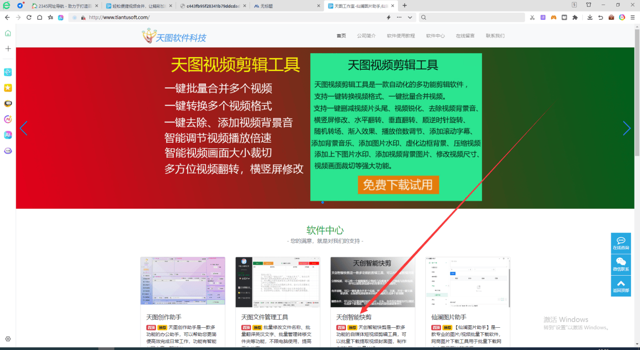Open the 天图创作助手 product thumbnail
Image resolution: width=640 pixels, height=350 pixels.
(183, 282)
